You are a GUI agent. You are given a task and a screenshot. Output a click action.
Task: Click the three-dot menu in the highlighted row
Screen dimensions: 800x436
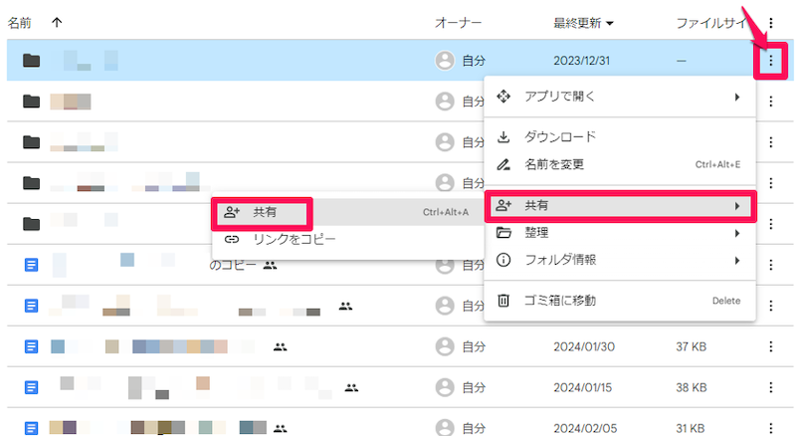(770, 61)
